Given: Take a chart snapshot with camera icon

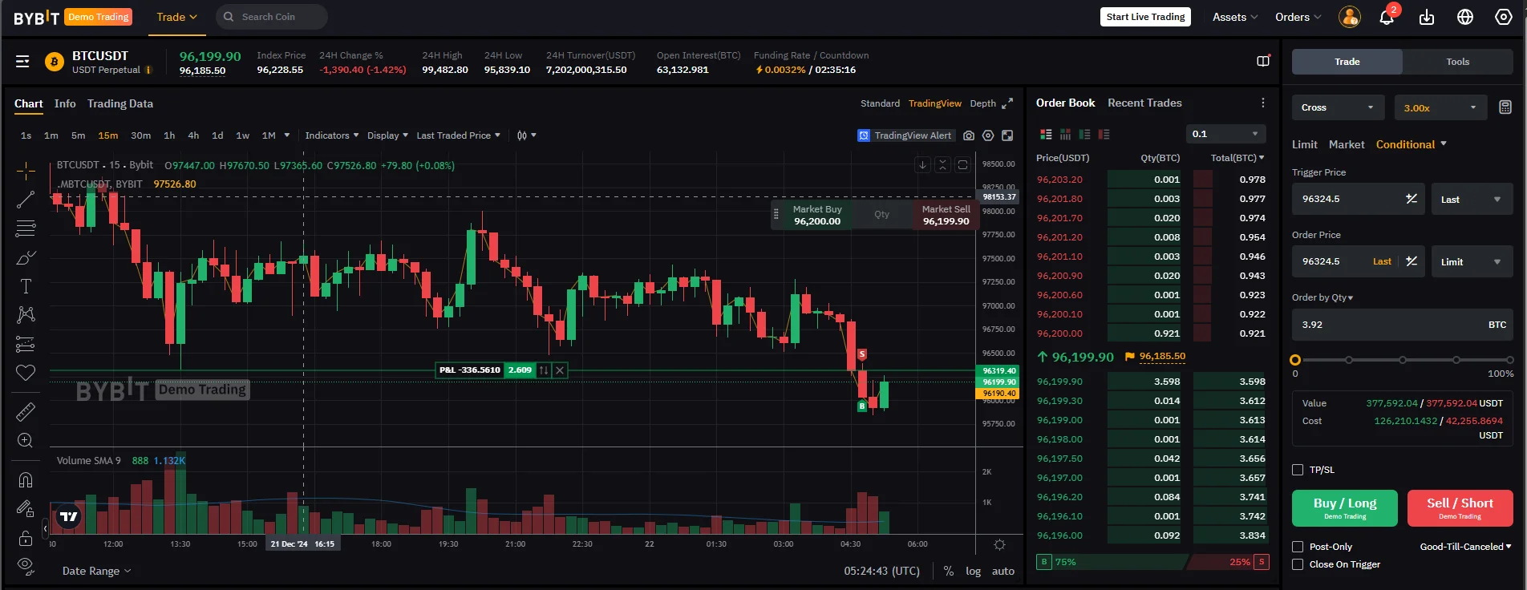Looking at the screenshot, I should pos(969,135).
